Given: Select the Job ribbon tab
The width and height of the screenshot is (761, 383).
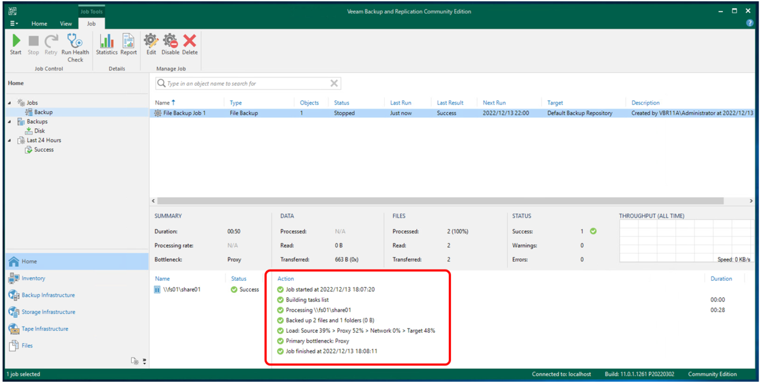Looking at the screenshot, I should [x=91, y=23].
